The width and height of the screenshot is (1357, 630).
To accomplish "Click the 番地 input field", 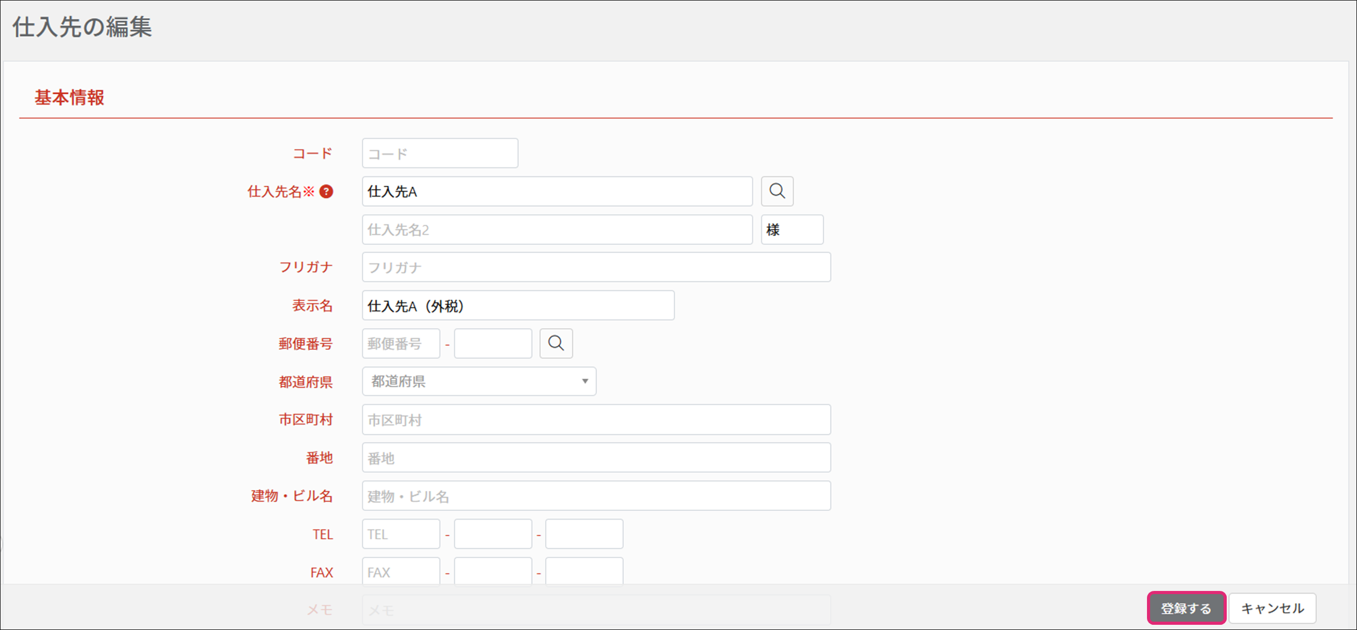I will point(596,458).
